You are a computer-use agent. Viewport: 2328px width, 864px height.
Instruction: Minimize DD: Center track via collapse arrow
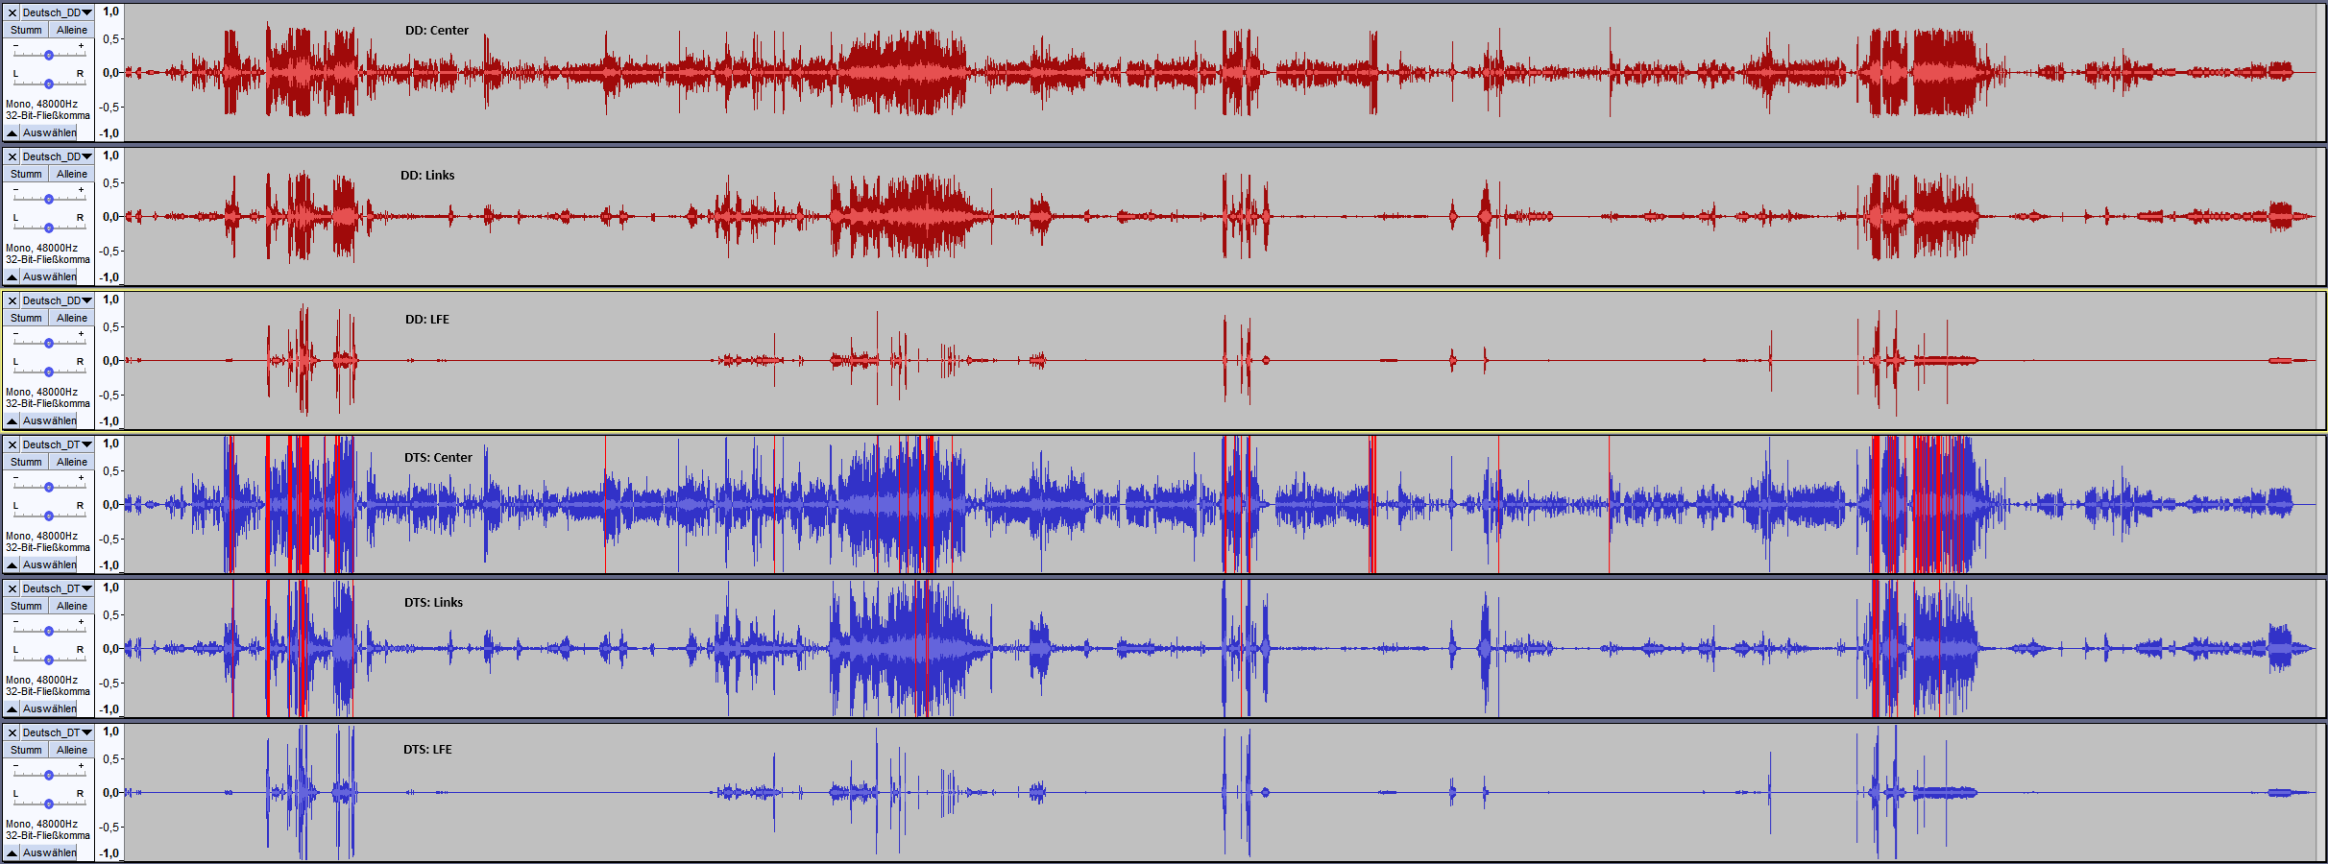click(x=12, y=133)
